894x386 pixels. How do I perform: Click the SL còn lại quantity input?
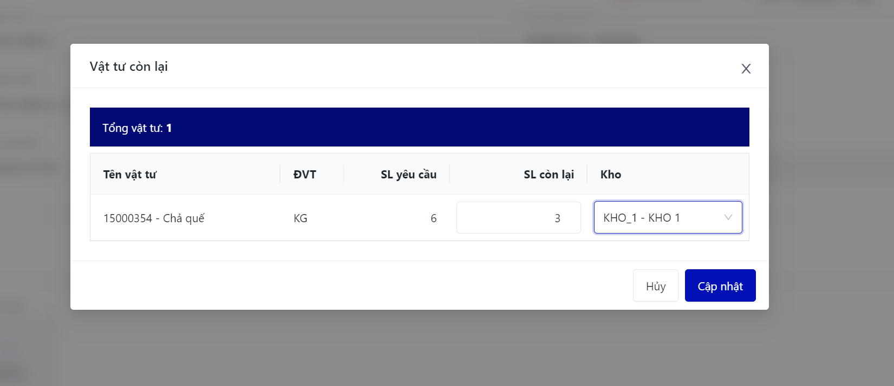point(518,218)
